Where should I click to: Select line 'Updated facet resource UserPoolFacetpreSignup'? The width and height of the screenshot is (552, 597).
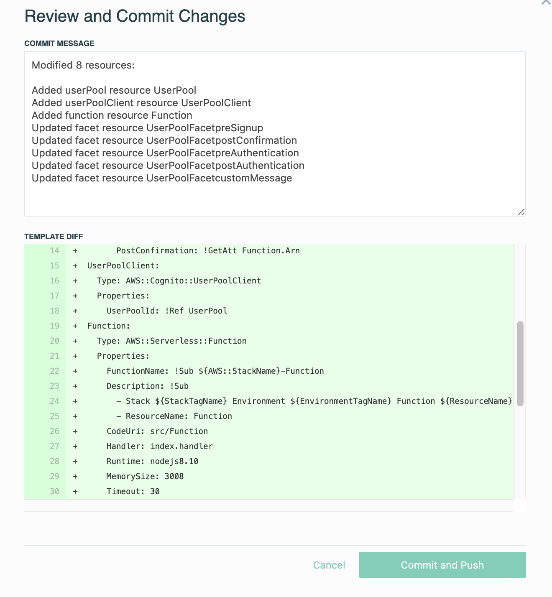coord(148,128)
